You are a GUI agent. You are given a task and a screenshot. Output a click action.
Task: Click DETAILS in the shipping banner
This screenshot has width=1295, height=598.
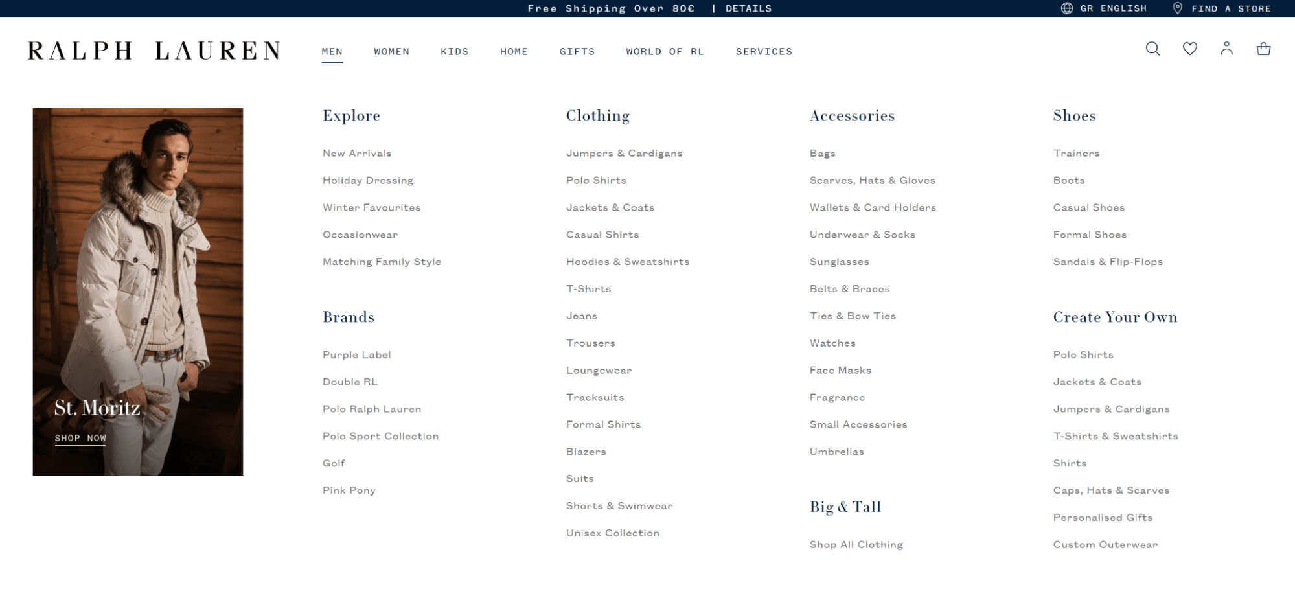[x=748, y=8]
